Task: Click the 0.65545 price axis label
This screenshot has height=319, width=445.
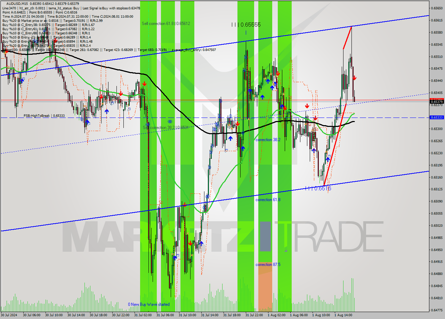Action: (x=437, y=44)
